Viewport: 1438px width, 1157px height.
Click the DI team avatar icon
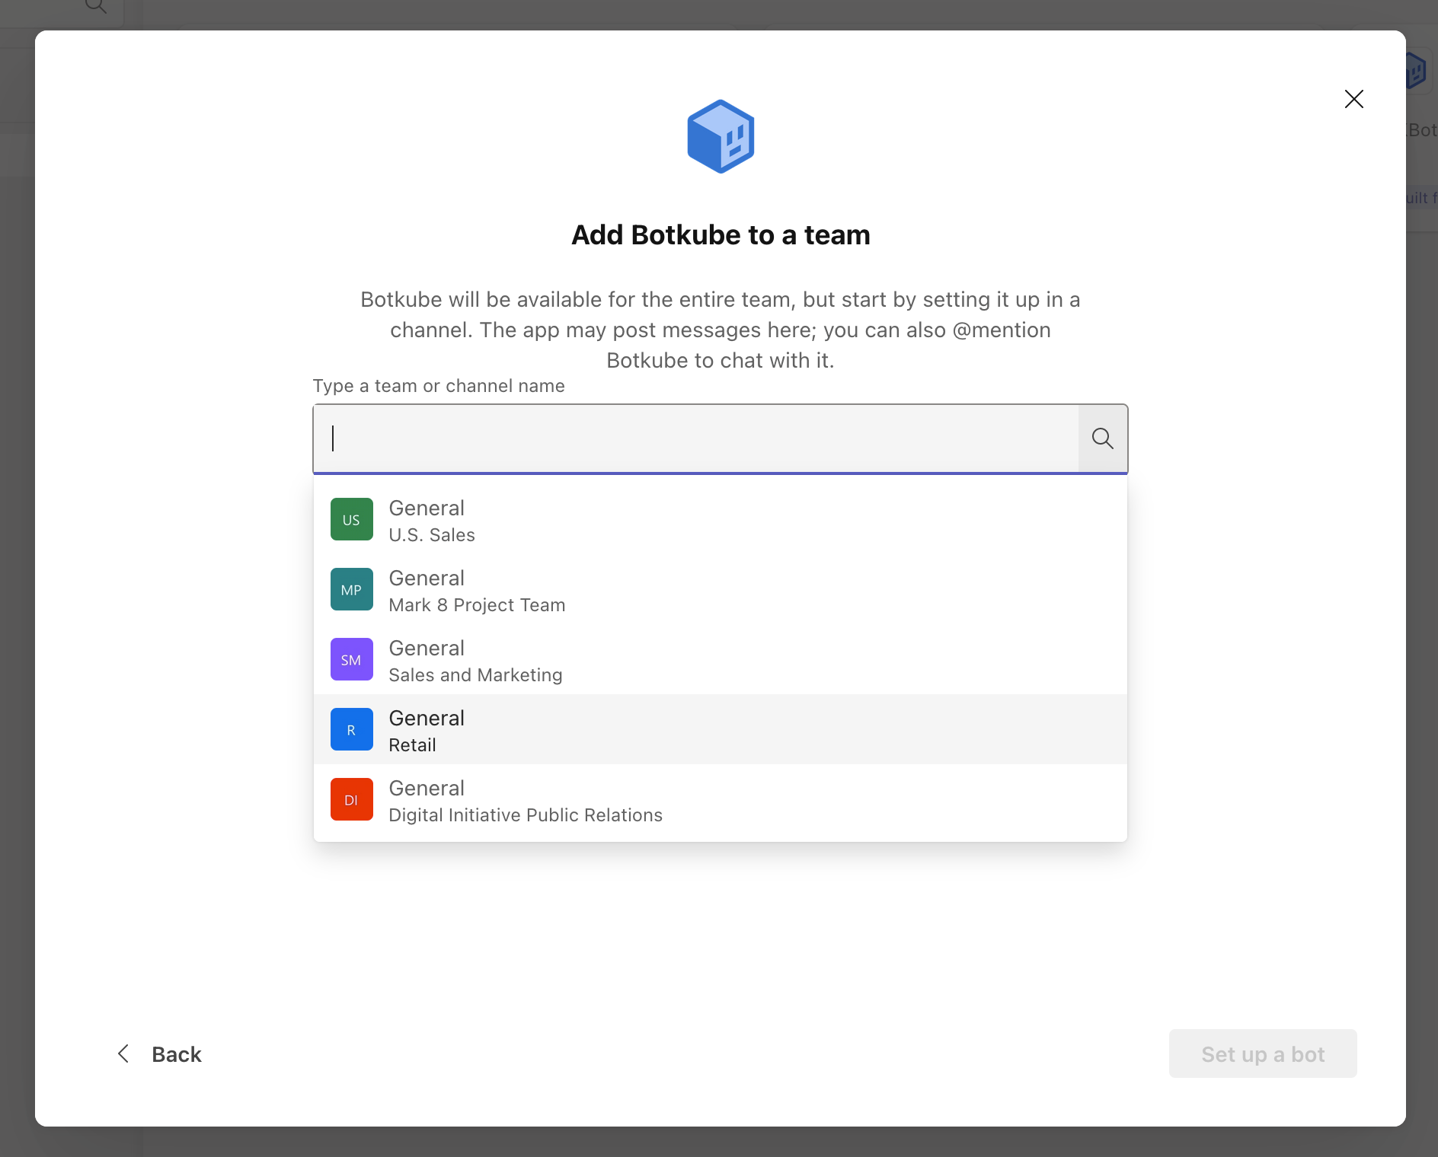point(351,800)
